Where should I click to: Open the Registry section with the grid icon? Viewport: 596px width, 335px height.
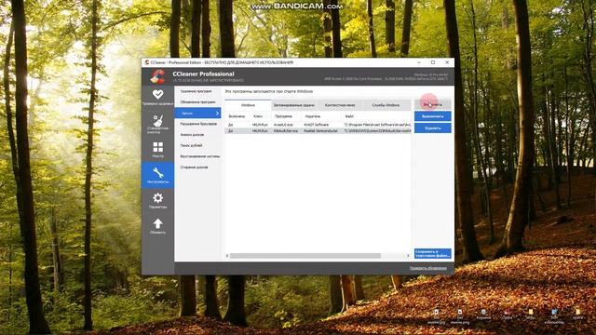pyautogui.click(x=157, y=150)
